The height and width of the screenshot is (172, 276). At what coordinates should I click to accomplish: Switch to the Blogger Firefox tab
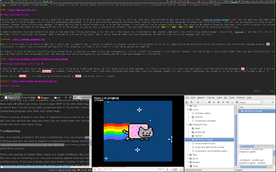click(x=45, y=97)
